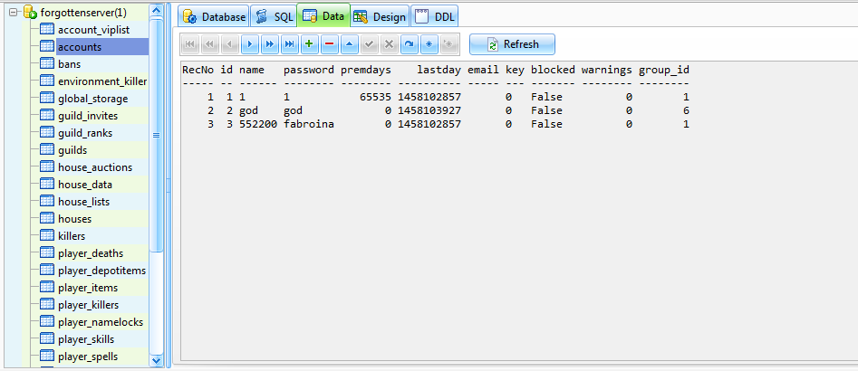Go to next record

click(x=250, y=44)
